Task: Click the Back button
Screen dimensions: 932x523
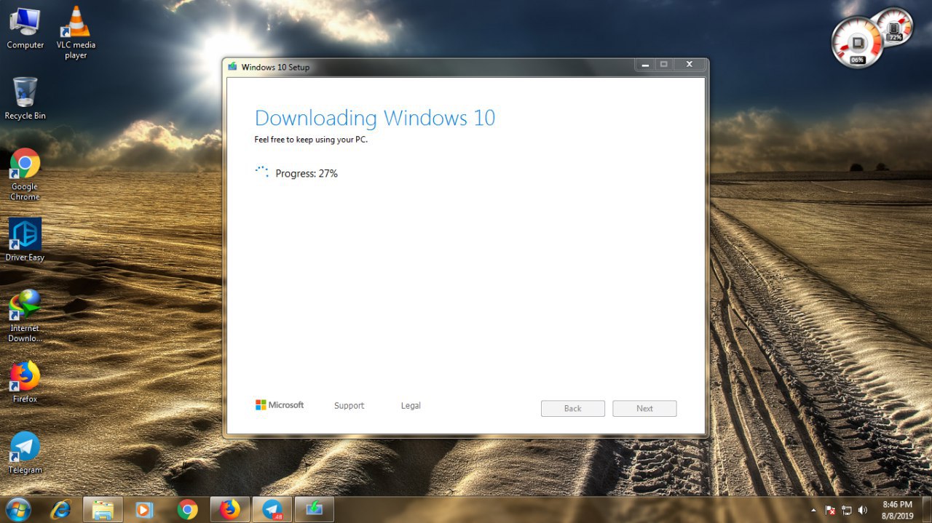Action: [573, 409]
